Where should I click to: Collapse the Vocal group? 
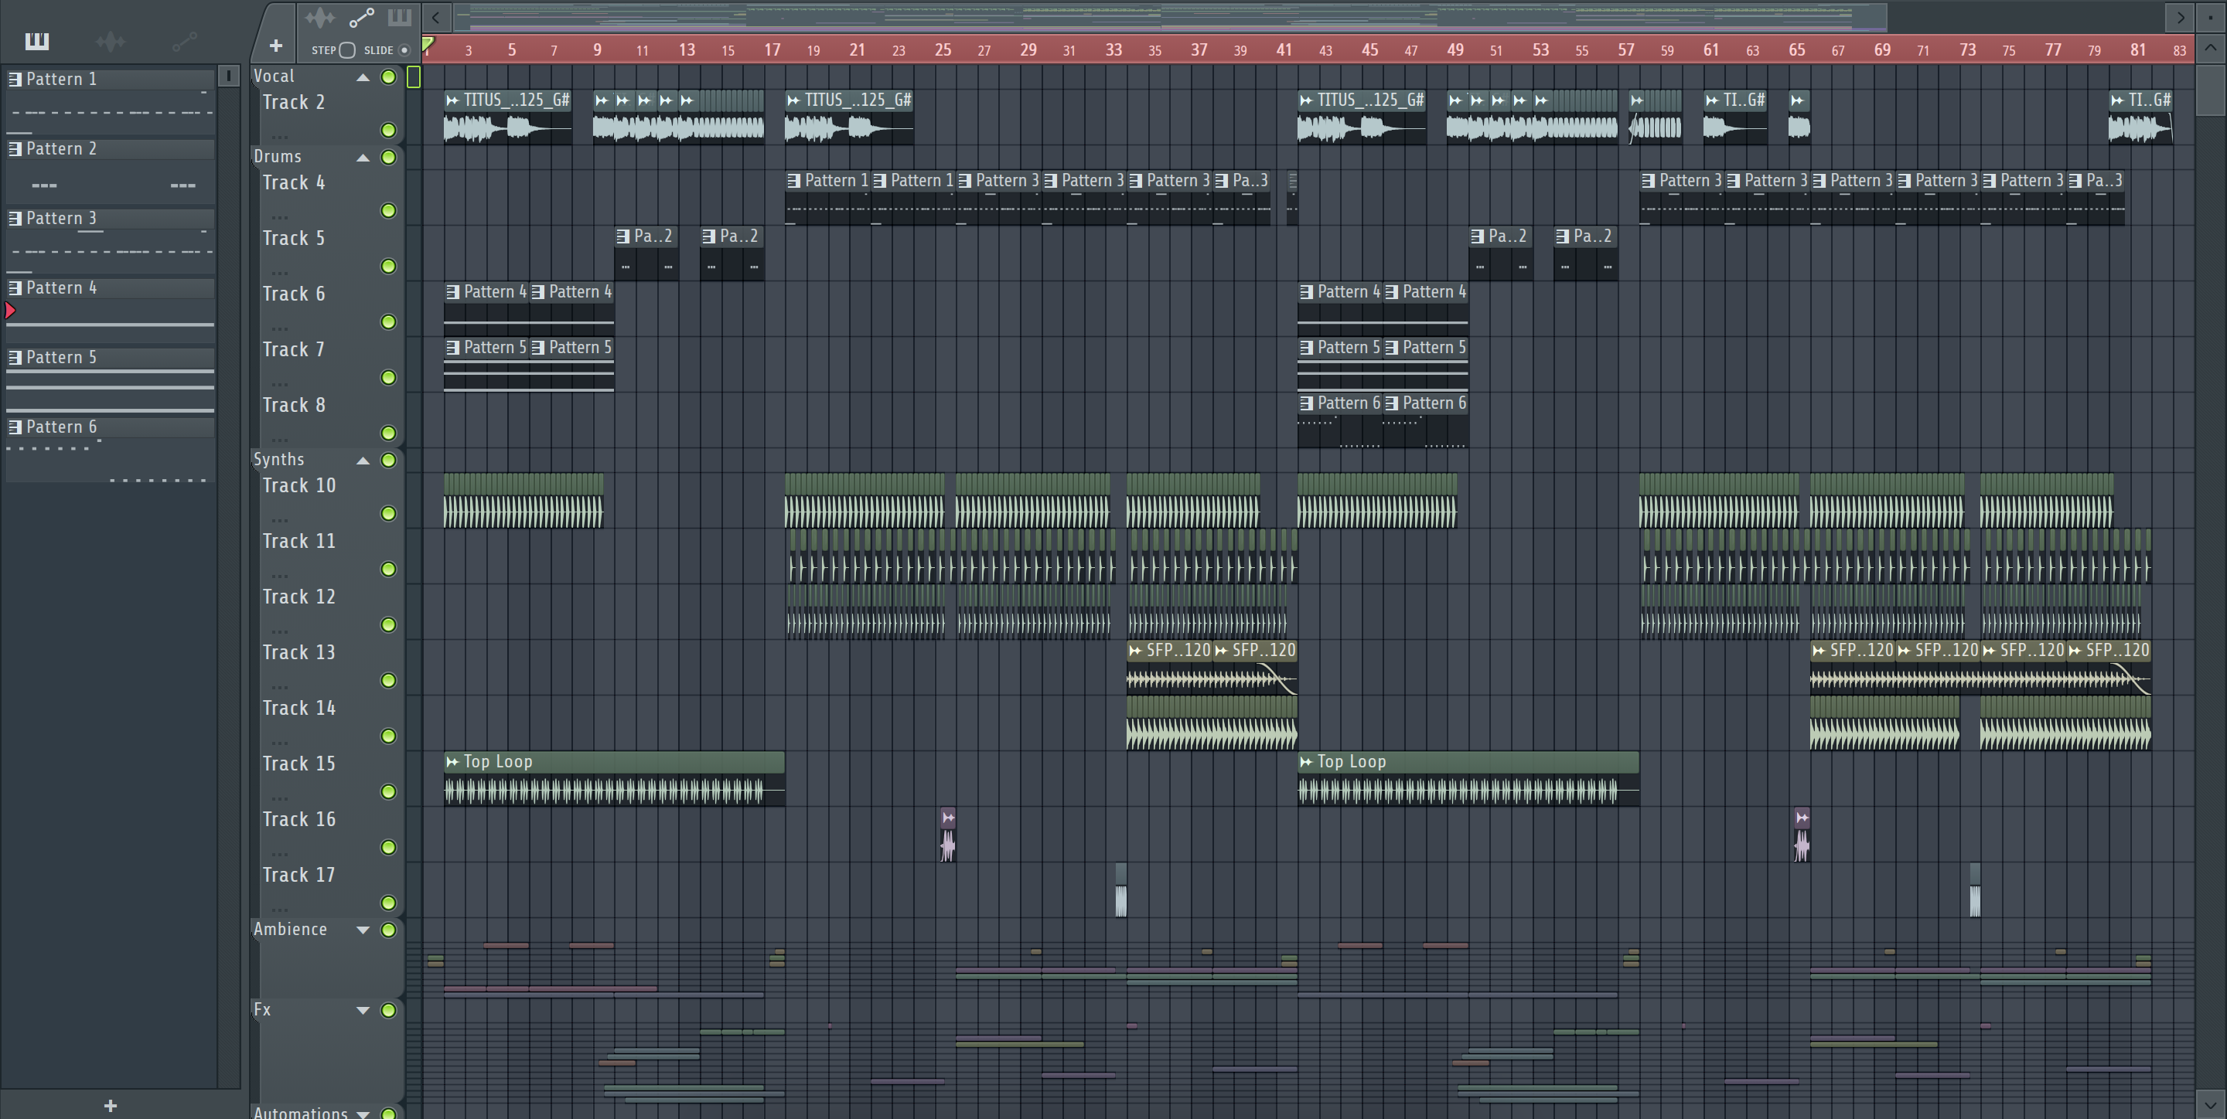[x=363, y=78]
